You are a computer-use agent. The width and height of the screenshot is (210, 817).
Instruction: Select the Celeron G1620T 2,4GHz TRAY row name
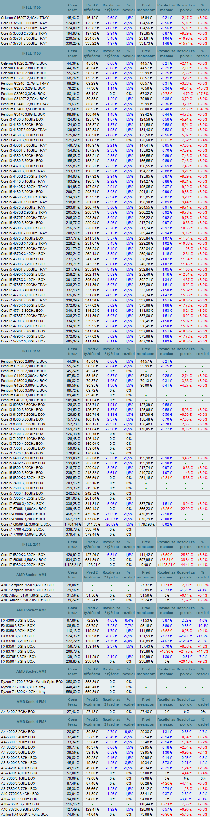[x=25, y=18]
